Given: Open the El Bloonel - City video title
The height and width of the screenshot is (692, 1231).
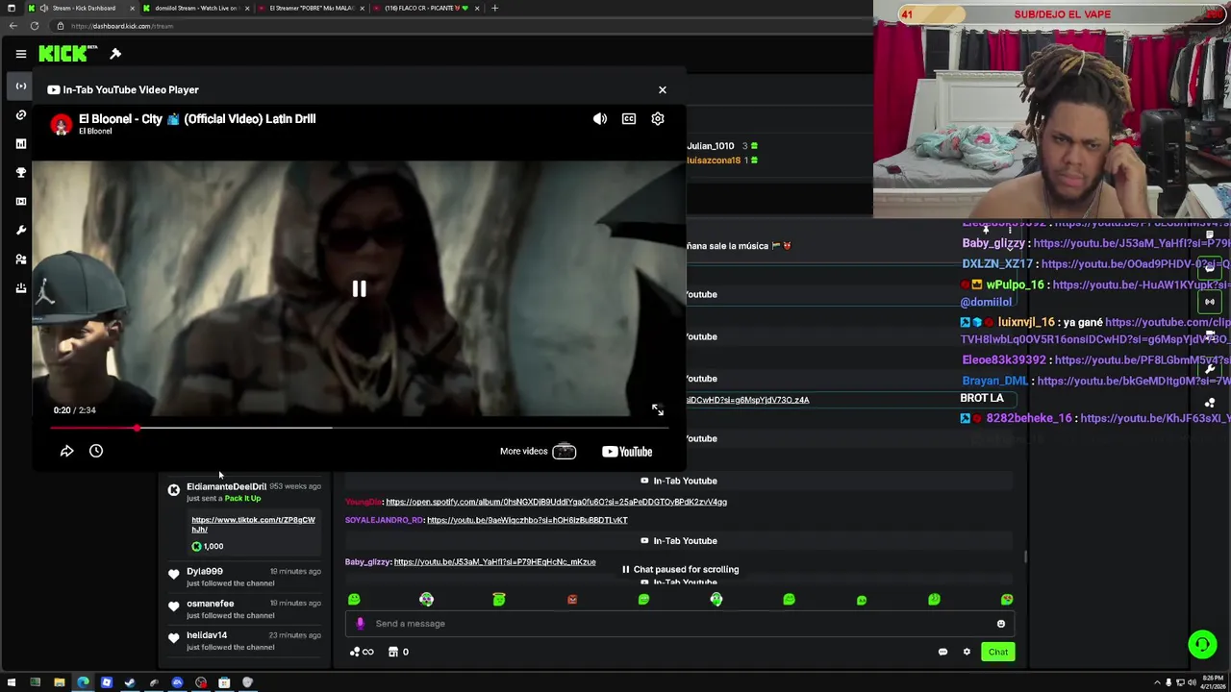Looking at the screenshot, I should (197, 119).
